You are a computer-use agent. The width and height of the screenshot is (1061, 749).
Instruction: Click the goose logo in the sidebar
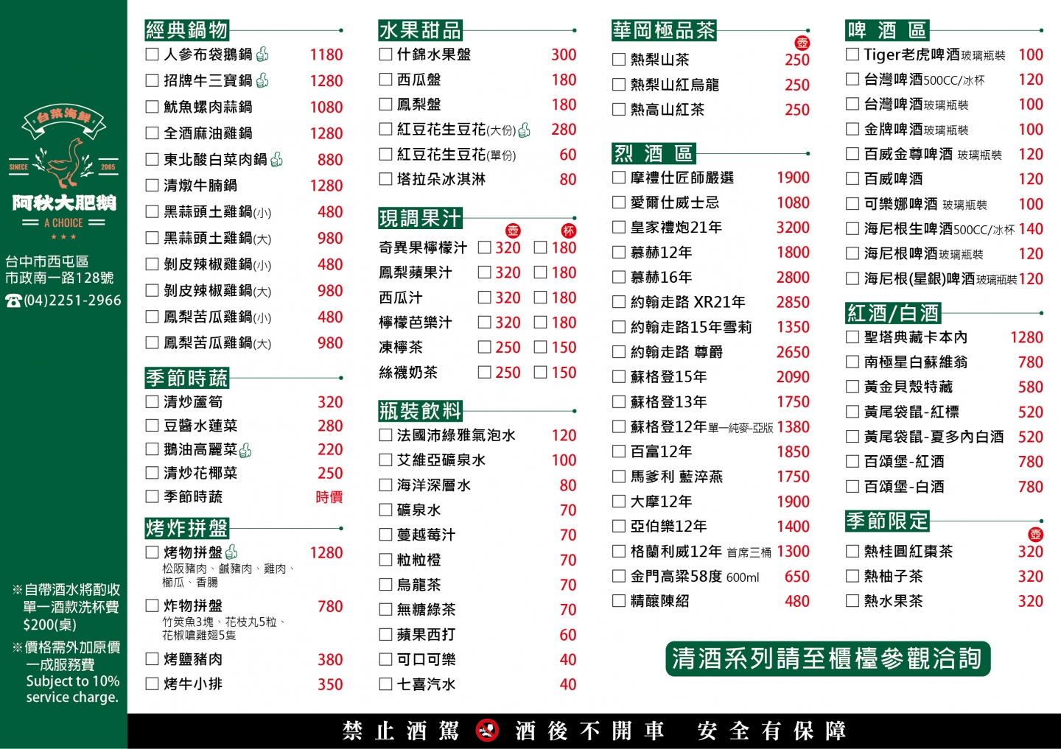(x=63, y=163)
